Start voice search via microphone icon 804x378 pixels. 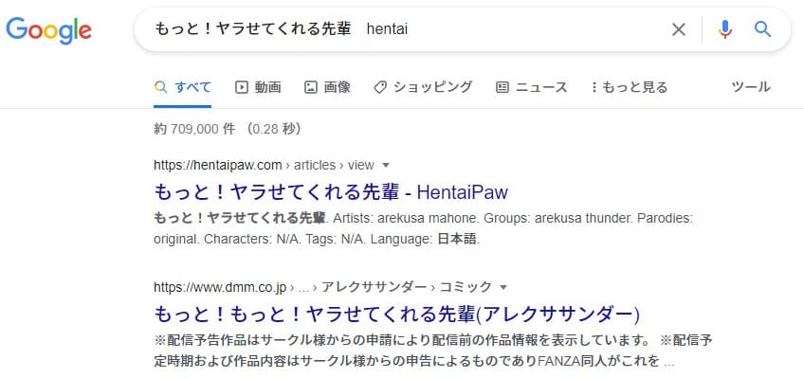click(x=725, y=29)
